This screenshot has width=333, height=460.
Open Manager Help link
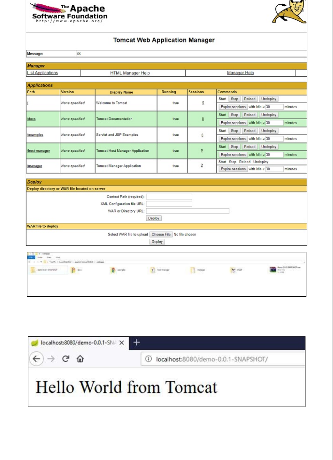tap(240, 73)
